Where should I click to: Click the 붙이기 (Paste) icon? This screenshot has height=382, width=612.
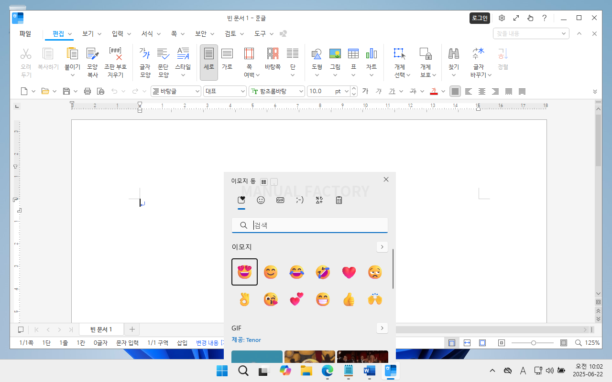[x=73, y=53]
